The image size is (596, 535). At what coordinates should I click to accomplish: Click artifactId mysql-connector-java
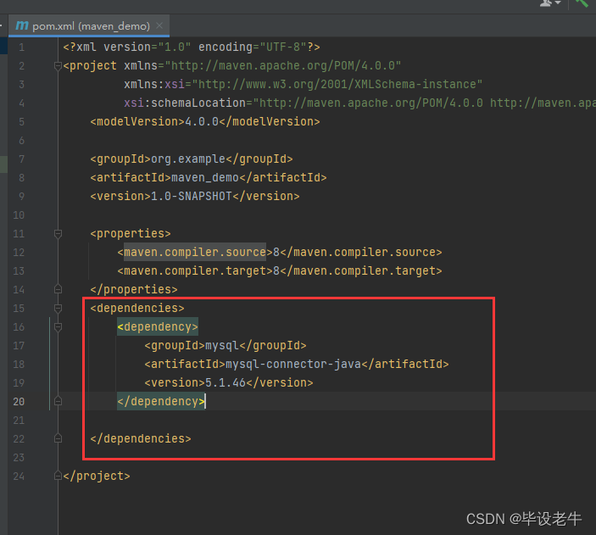pyautogui.click(x=293, y=365)
